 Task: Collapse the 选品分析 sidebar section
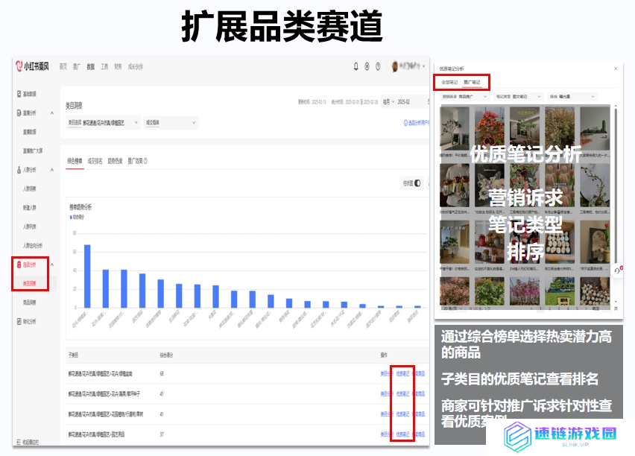(x=52, y=265)
